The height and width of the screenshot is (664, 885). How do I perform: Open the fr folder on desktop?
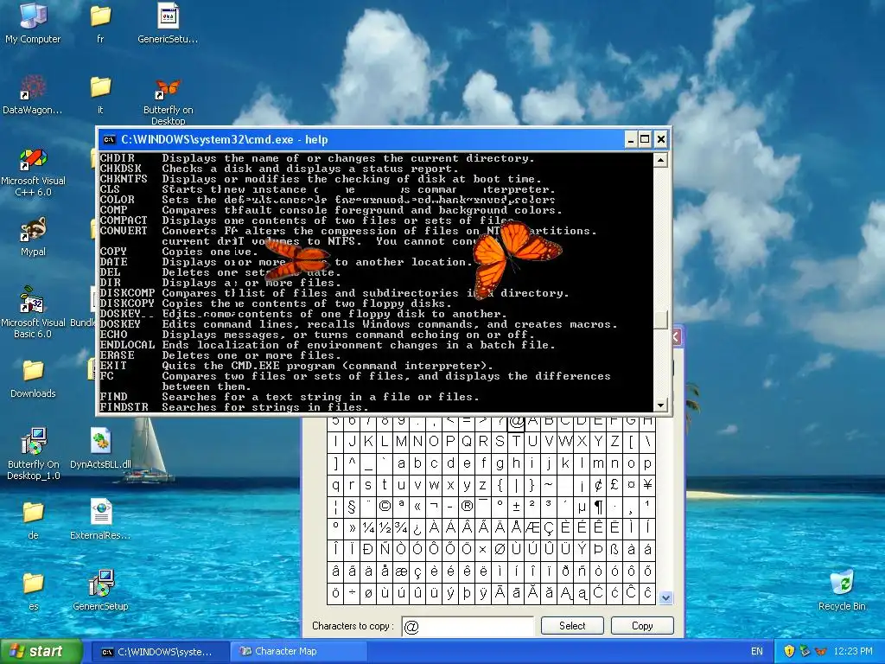click(100, 22)
